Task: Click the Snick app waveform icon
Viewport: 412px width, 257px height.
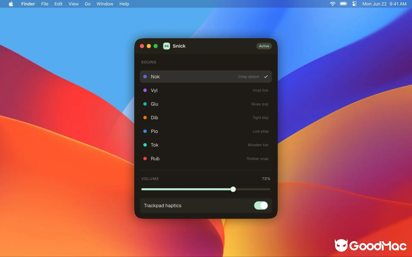Action: 166,46
